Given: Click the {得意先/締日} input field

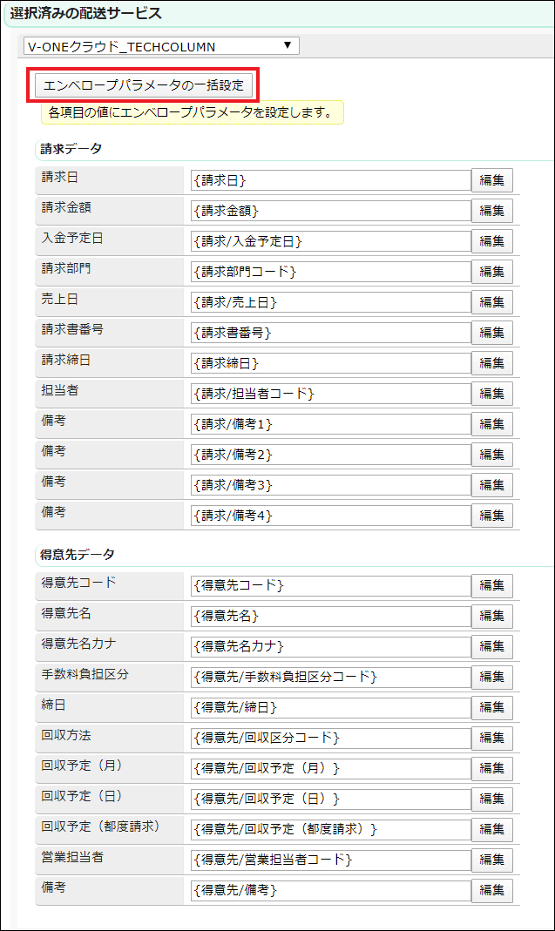Looking at the screenshot, I should (330, 707).
